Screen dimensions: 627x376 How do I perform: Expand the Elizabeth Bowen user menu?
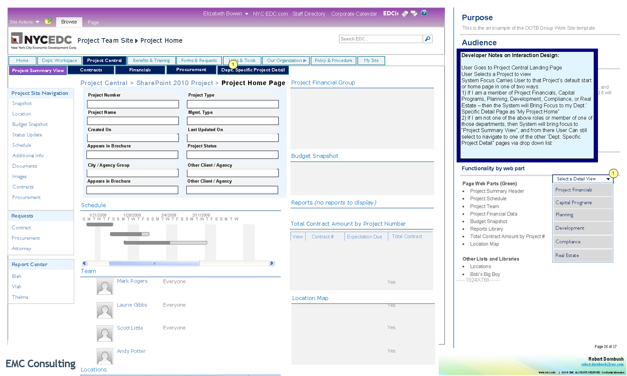pyautogui.click(x=247, y=14)
